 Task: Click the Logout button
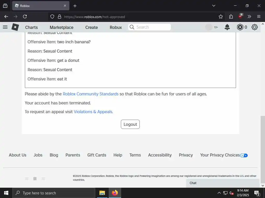(x=130, y=124)
